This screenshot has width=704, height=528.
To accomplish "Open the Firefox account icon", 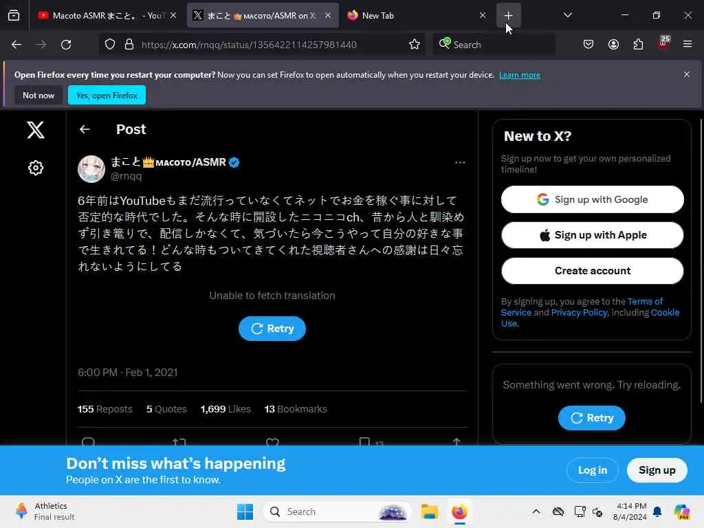I will coord(613,45).
